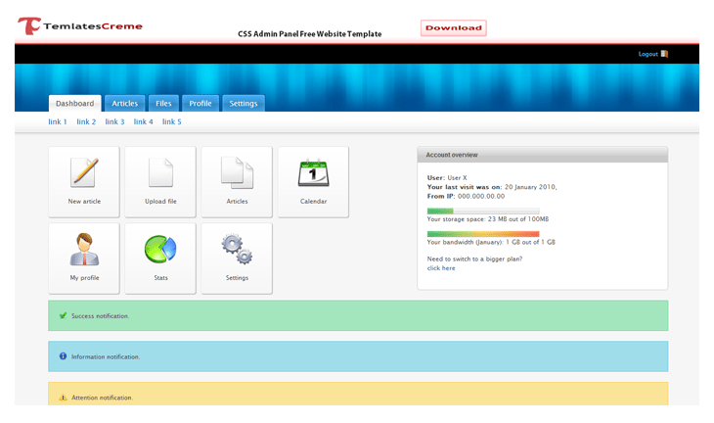Click the bandwidth usage progress bar
The width and height of the screenshot is (714, 423).
(x=483, y=234)
